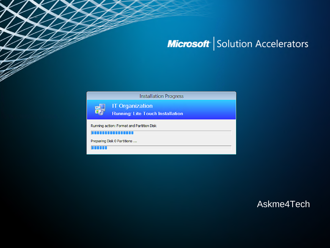Click the IT Organization heading
The height and width of the screenshot is (248, 330).
pyautogui.click(x=132, y=106)
